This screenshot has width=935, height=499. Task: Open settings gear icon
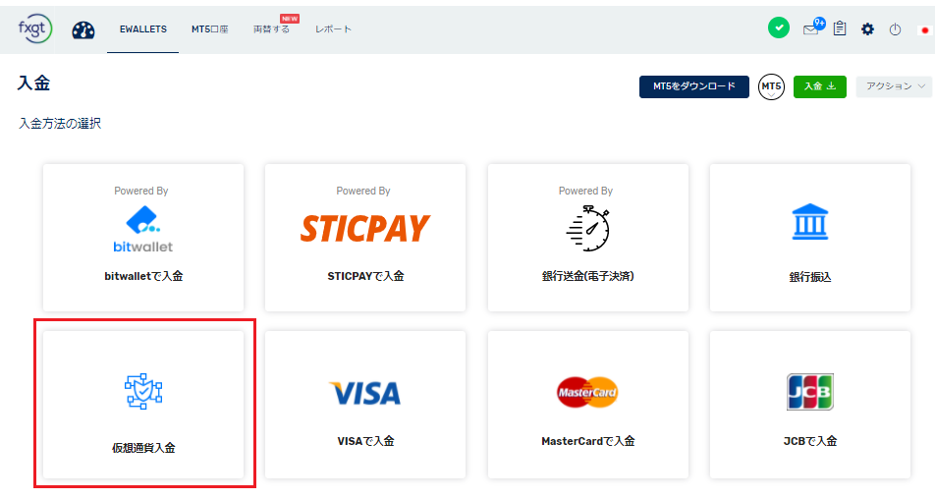point(867,28)
